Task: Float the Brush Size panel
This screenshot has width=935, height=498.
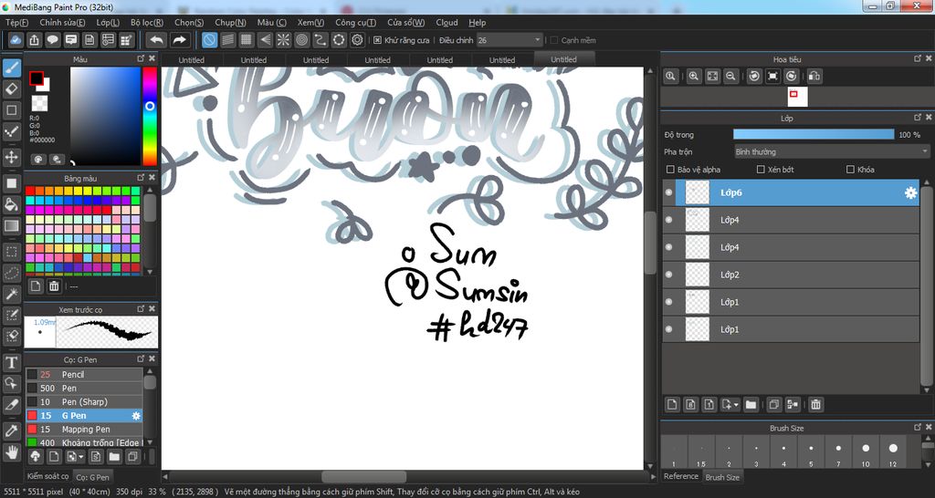Action: [x=918, y=427]
